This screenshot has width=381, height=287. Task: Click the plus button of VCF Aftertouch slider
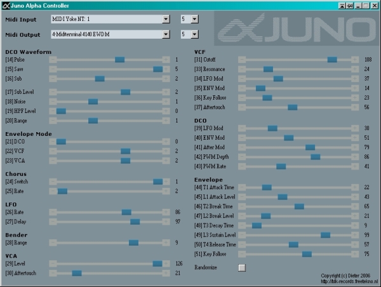coord(355,107)
